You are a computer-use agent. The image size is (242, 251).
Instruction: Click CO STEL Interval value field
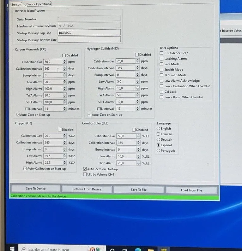pyautogui.click(x=53, y=109)
